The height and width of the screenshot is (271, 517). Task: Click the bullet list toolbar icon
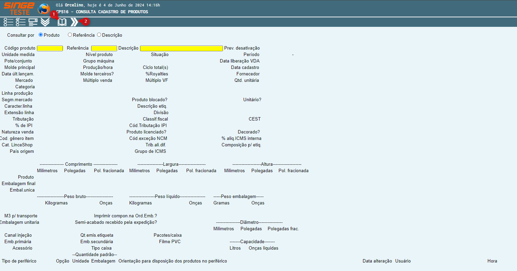click(x=8, y=22)
